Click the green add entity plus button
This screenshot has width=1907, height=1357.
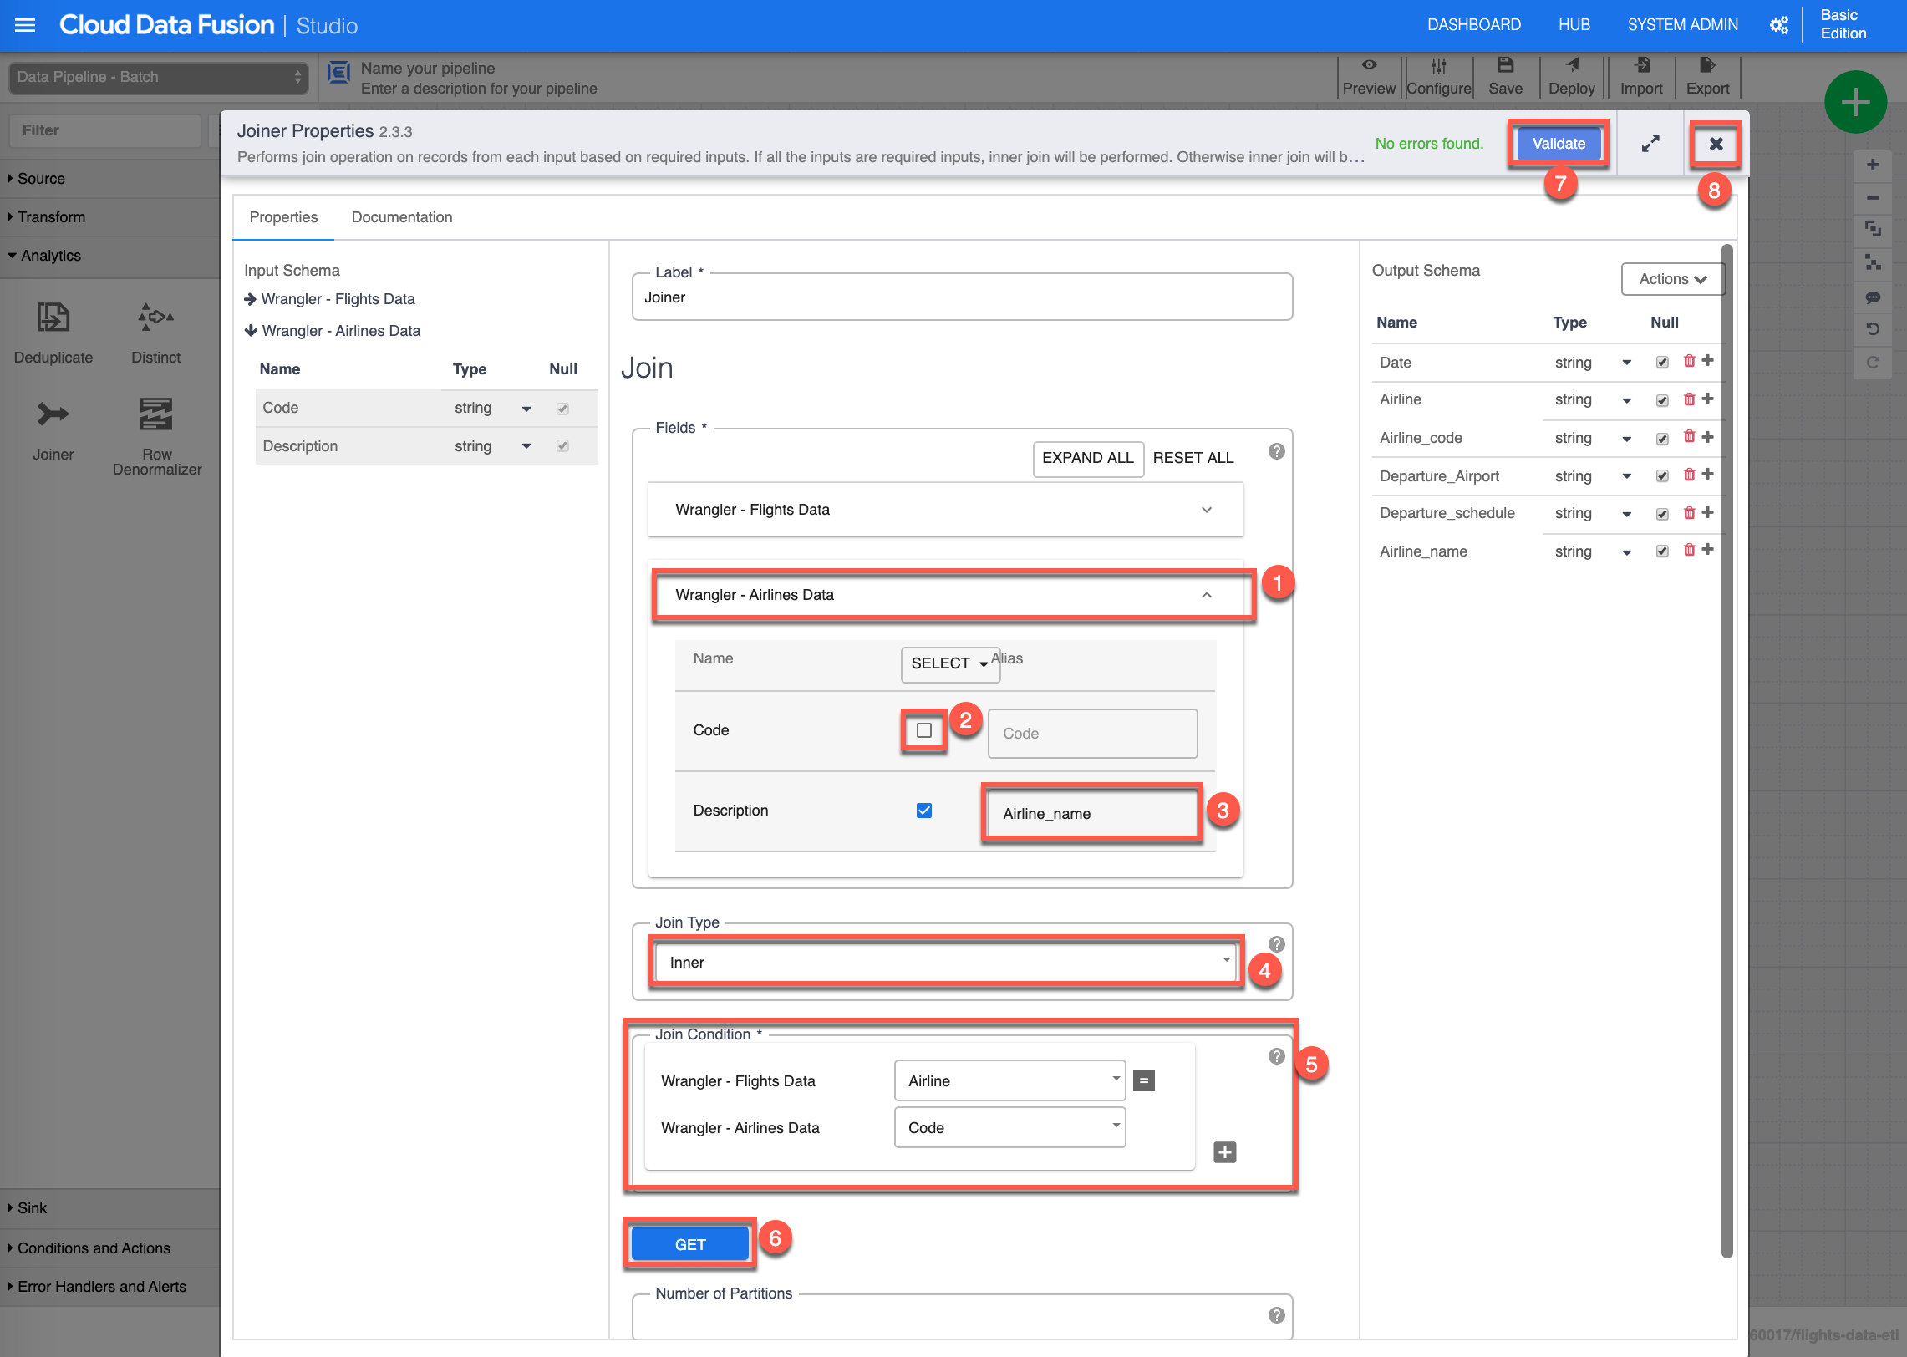[1855, 103]
